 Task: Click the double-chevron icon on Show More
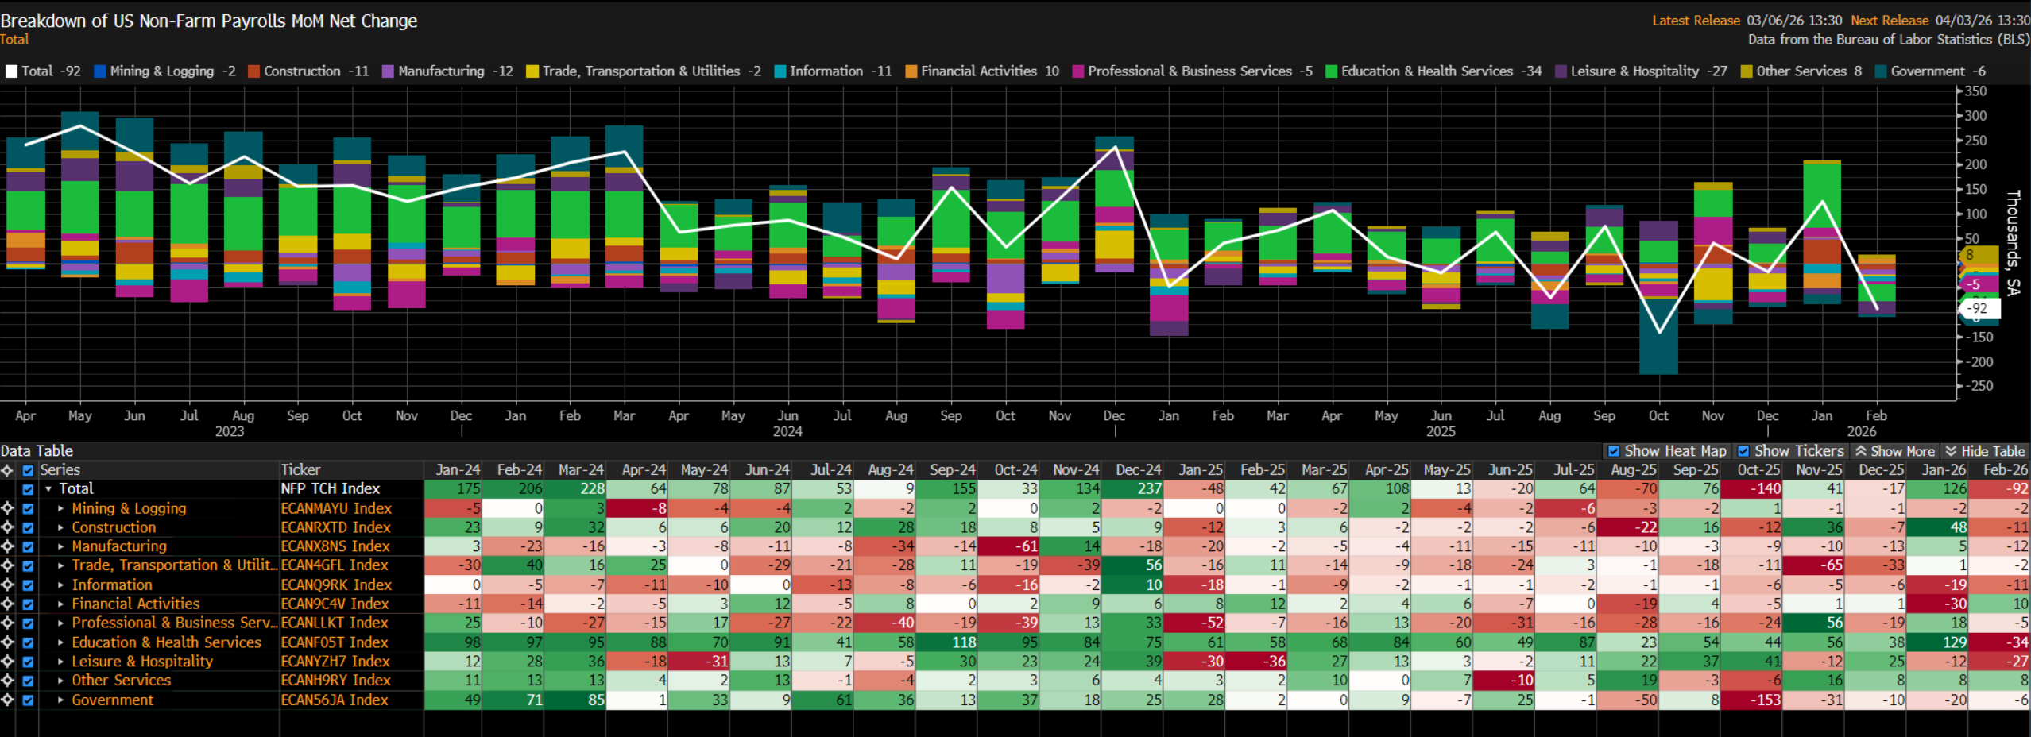1860,451
